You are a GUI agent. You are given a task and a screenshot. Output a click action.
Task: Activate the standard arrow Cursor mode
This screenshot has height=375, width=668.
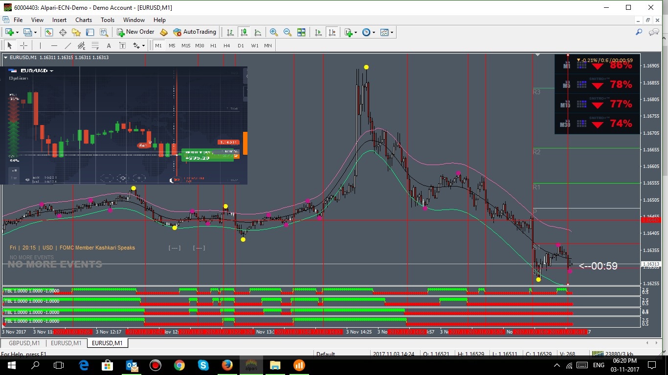[x=9, y=46]
